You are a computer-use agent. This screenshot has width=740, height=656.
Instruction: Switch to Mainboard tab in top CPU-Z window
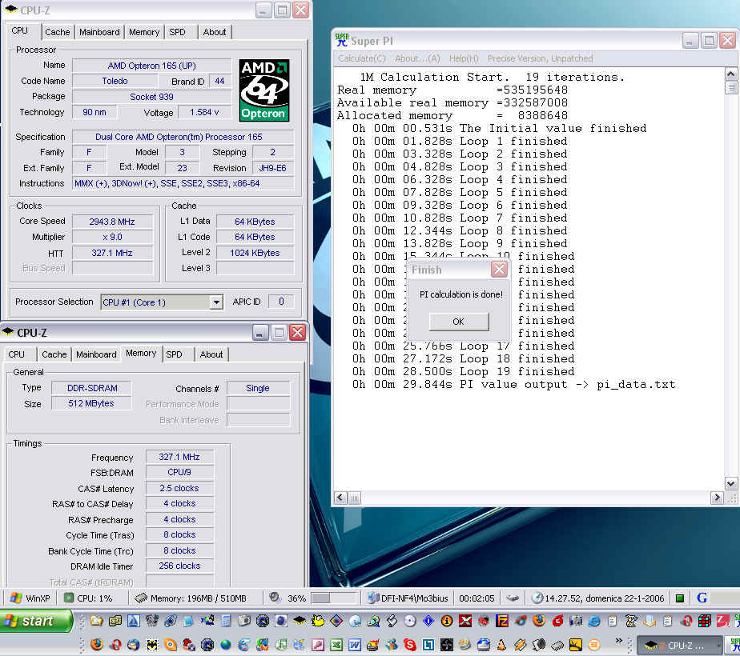[x=99, y=32]
